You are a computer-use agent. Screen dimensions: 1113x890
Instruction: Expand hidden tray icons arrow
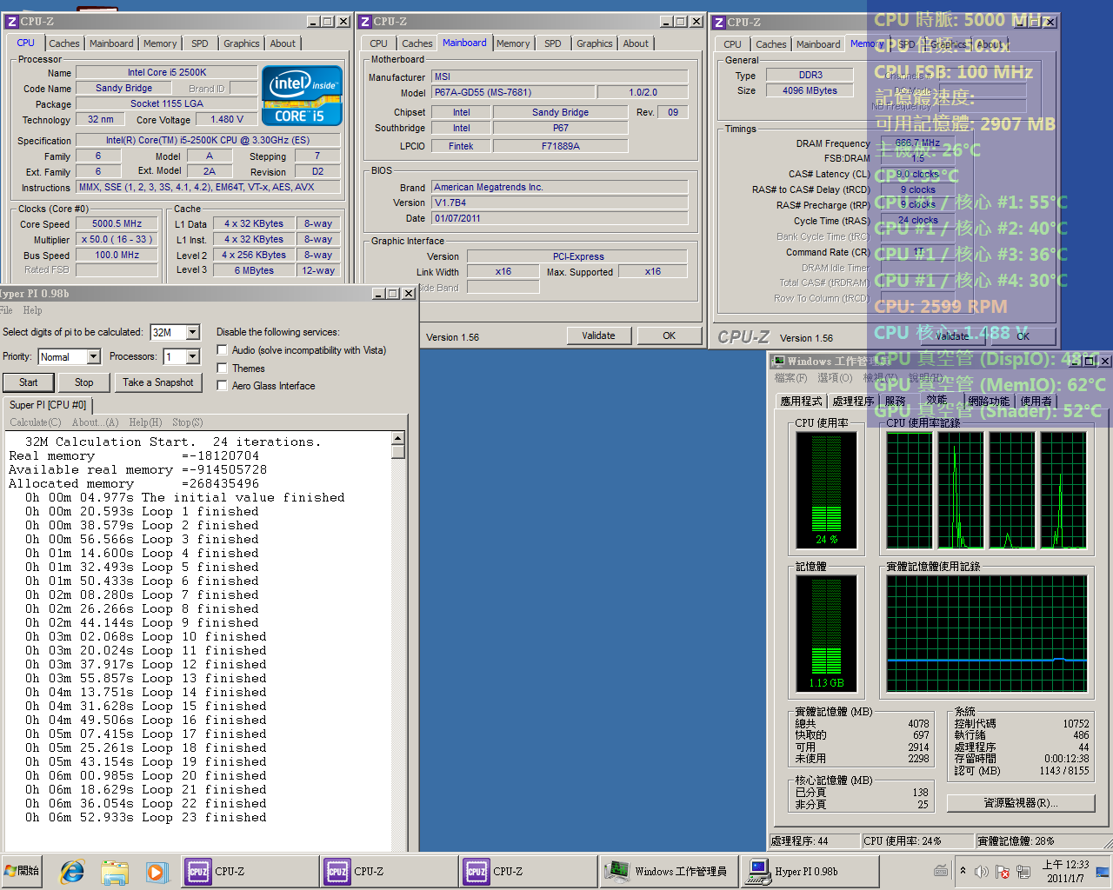(963, 871)
